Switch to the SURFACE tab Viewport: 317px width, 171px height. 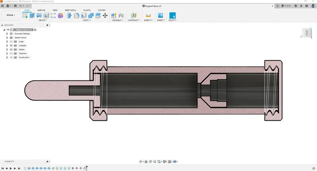[41, 10]
